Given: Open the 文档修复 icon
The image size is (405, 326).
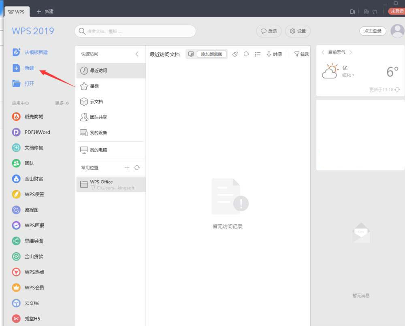Looking at the screenshot, I should point(16,148).
